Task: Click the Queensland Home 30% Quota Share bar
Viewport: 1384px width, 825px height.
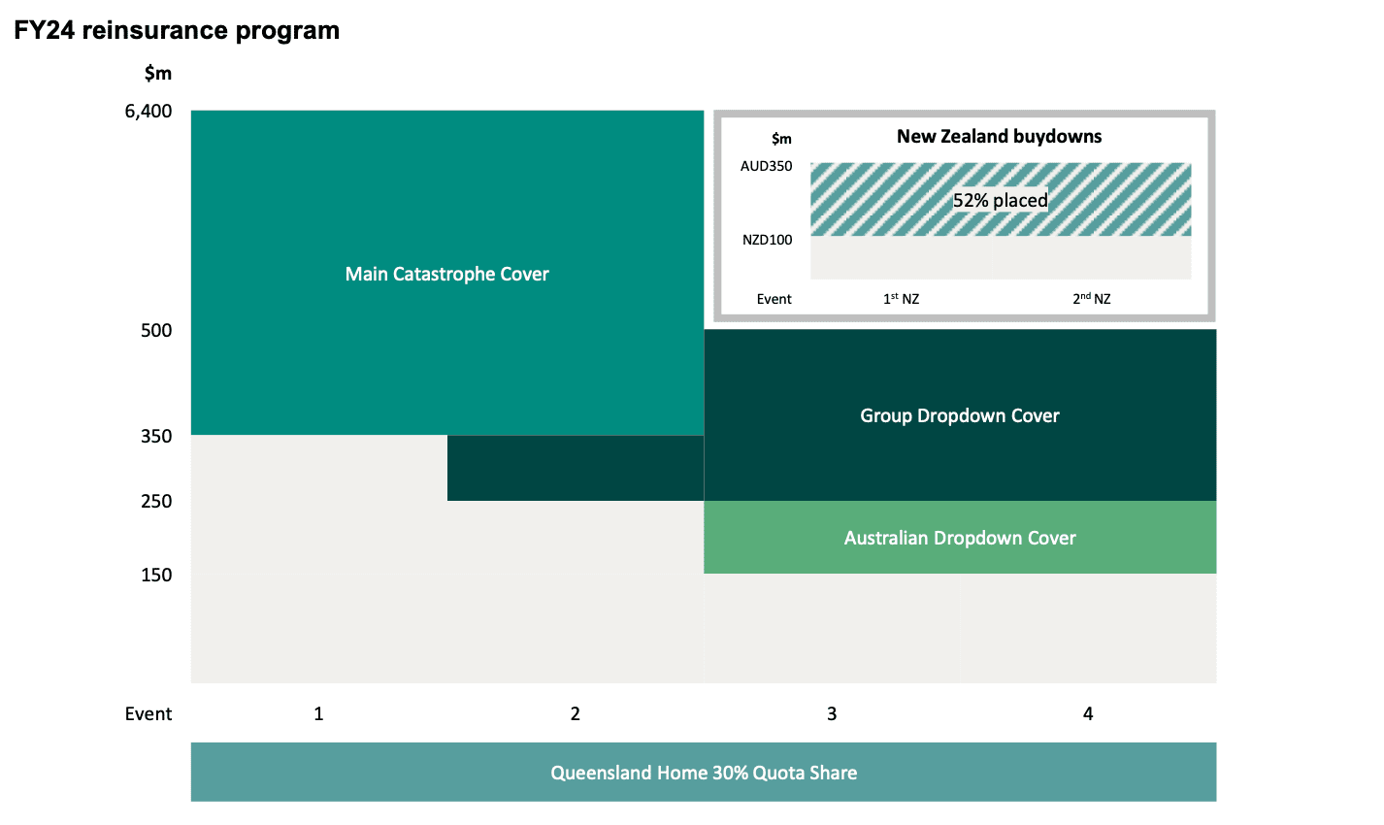Action: click(x=704, y=773)
